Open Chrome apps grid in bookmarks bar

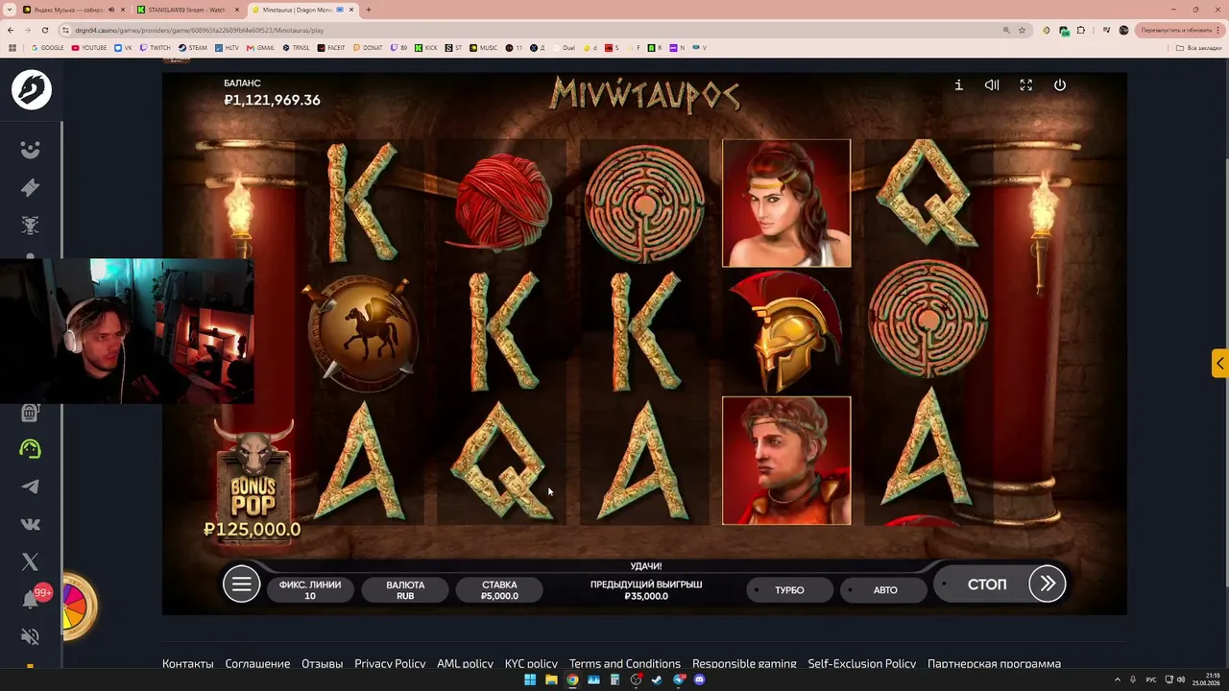point(12,47)
